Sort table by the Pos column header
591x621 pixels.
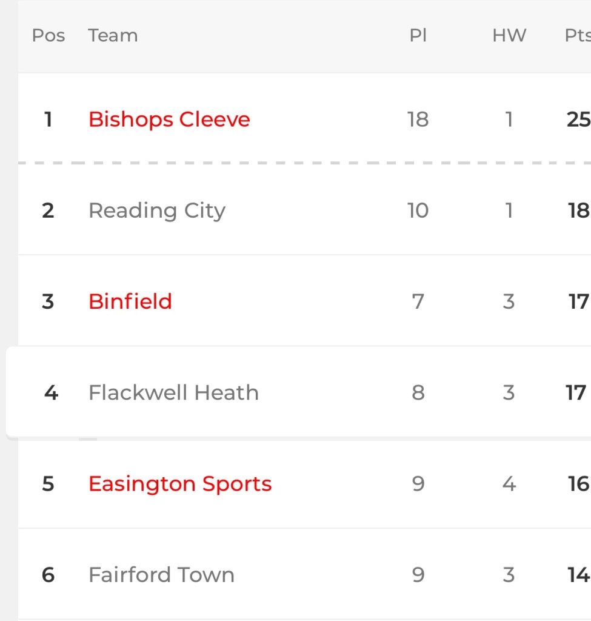48,36
